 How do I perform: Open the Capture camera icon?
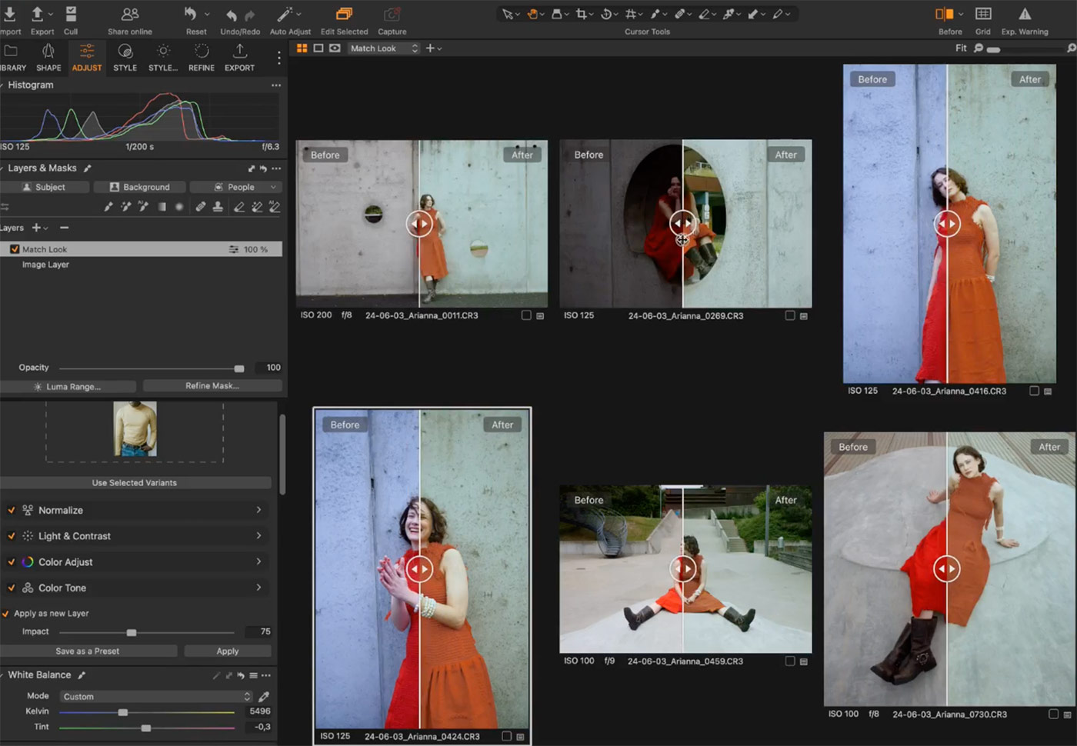(x=392, y=14)
